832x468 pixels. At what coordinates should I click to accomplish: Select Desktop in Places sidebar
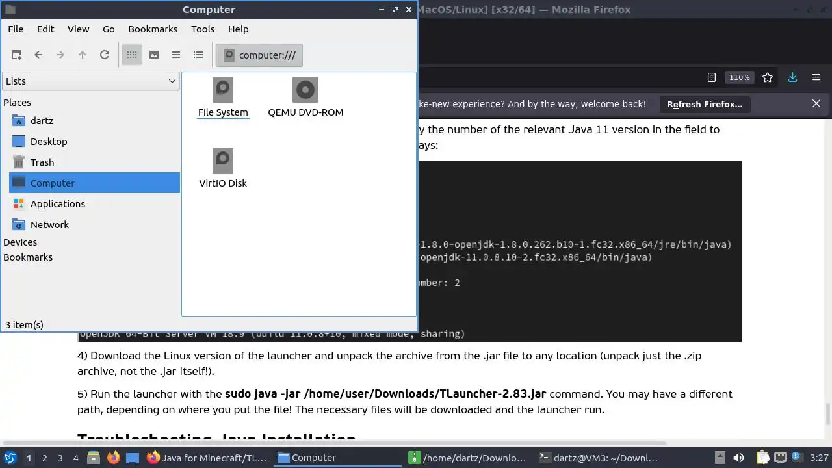pyautogui.click(x=94, y=141)
